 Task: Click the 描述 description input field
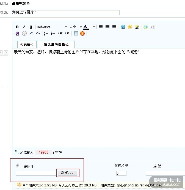tap(165, 173)
